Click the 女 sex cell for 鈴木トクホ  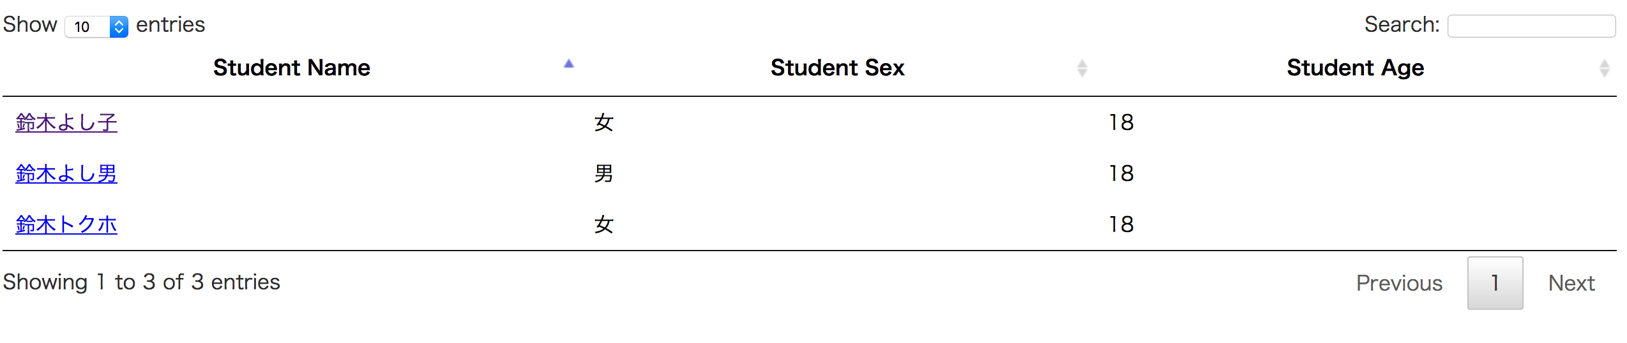point(603,224)
